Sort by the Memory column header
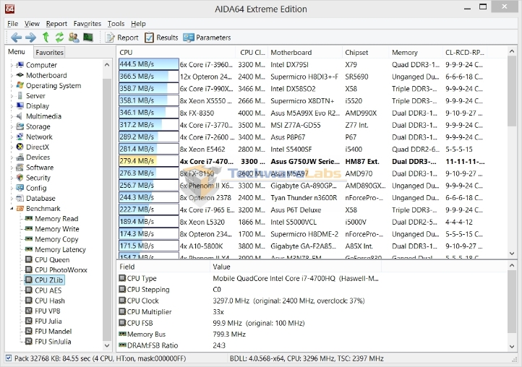 [416, 52]
